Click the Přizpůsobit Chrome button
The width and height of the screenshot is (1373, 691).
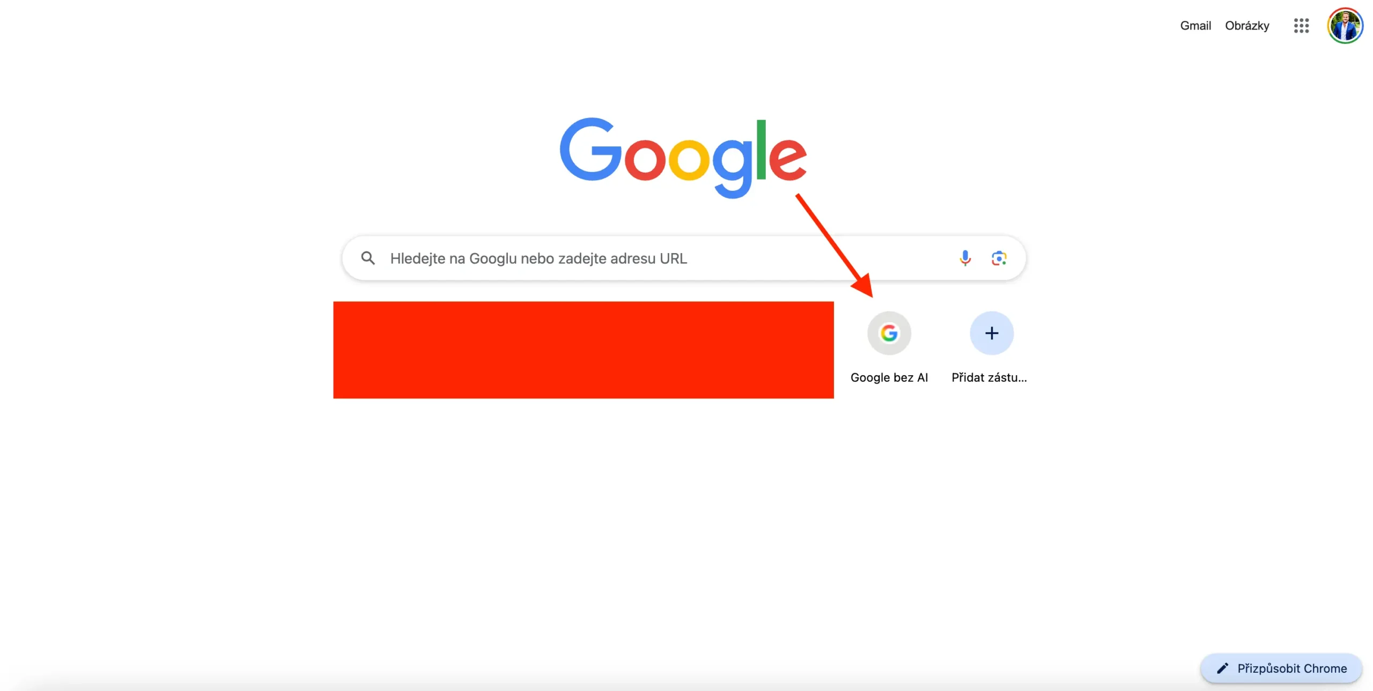point(1281,668)
